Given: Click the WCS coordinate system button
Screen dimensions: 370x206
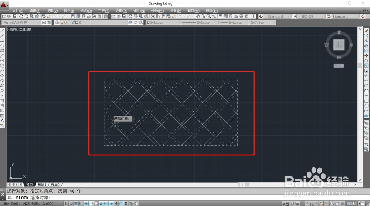Looking at the screenshot, I should 339,66.
